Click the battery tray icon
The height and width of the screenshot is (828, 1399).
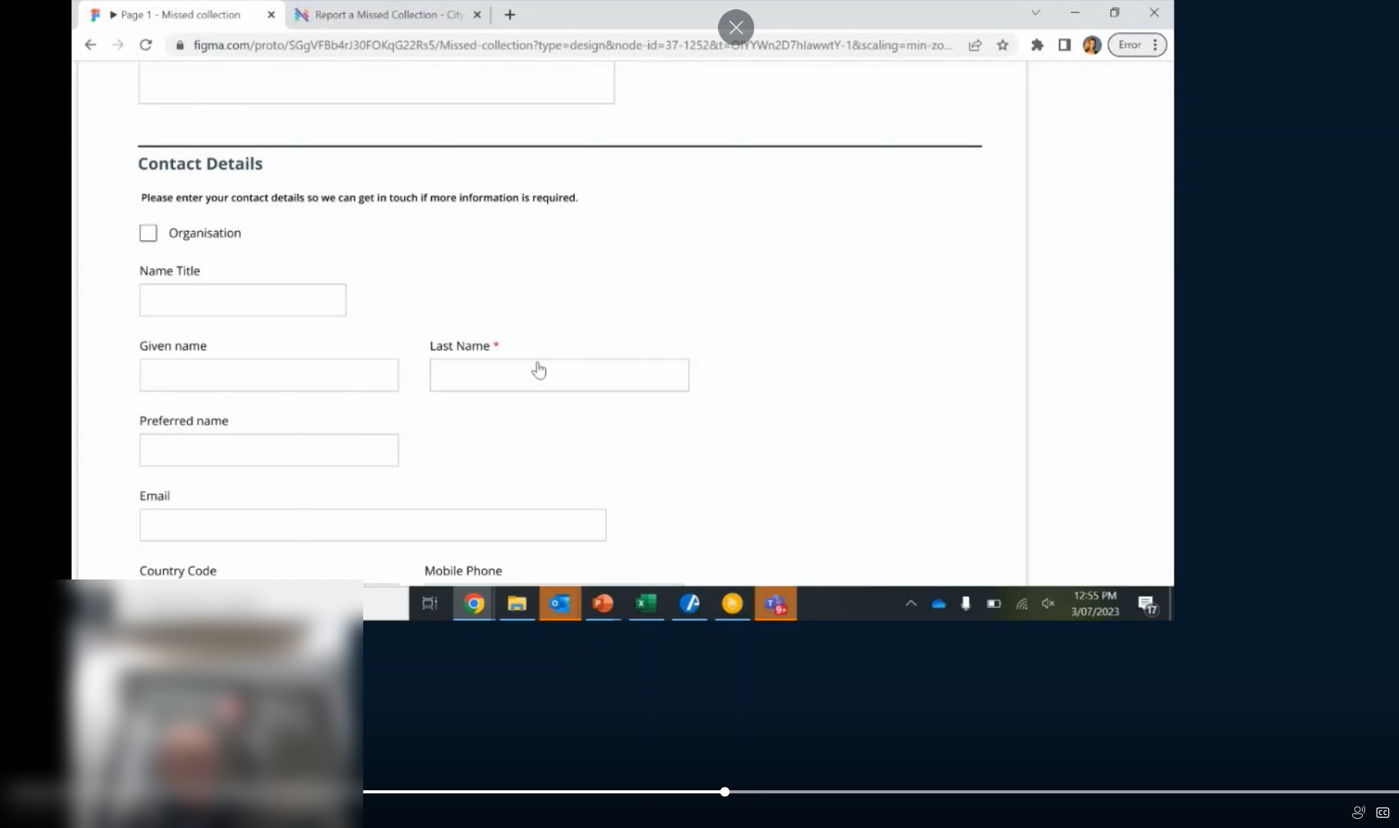993,604
